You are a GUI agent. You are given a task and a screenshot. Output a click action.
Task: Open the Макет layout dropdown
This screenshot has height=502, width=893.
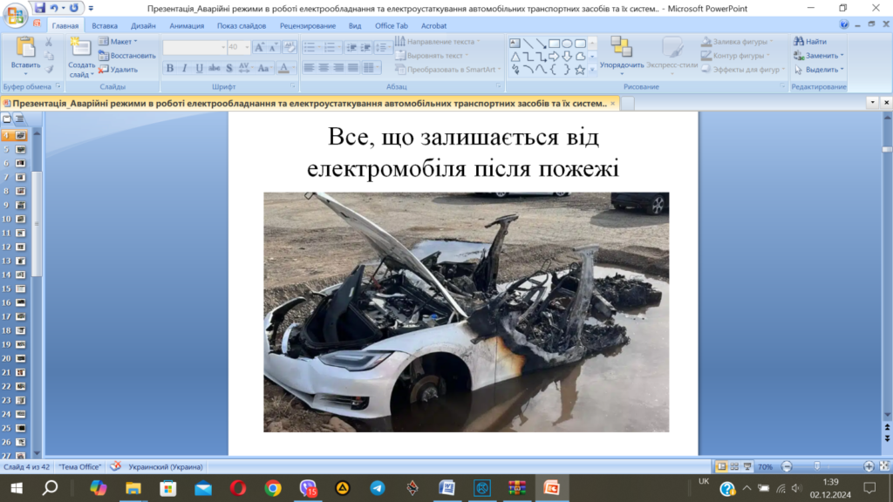(118, 42)
